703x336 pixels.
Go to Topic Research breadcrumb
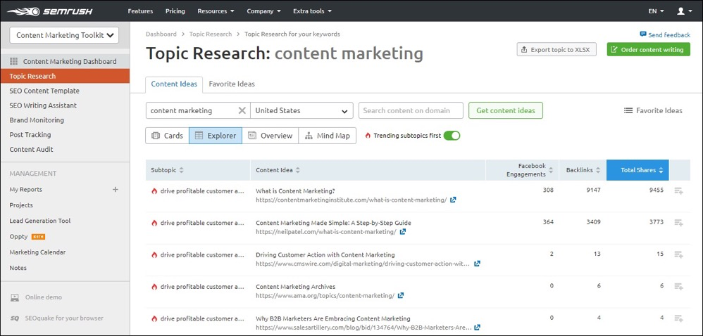click(x=211, y=34)
